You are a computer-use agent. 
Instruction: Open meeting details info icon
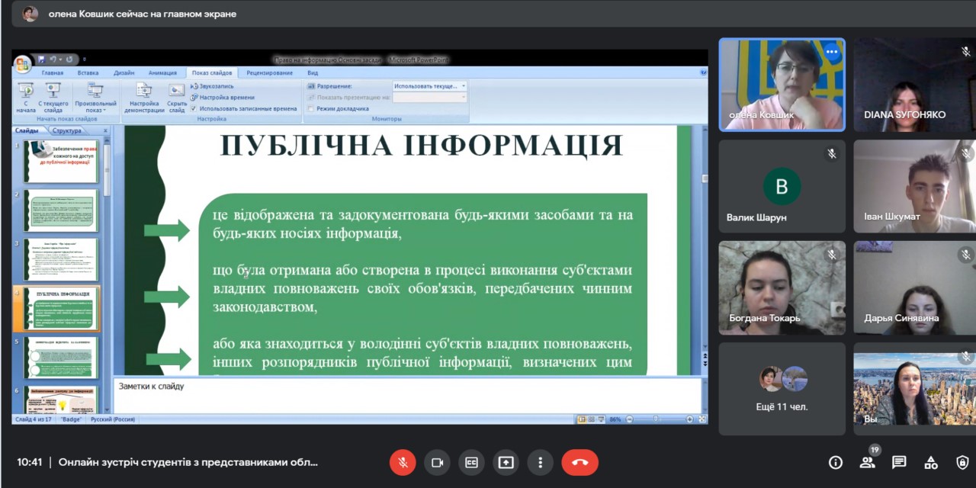pyautogui.click(x=835, y=462)
